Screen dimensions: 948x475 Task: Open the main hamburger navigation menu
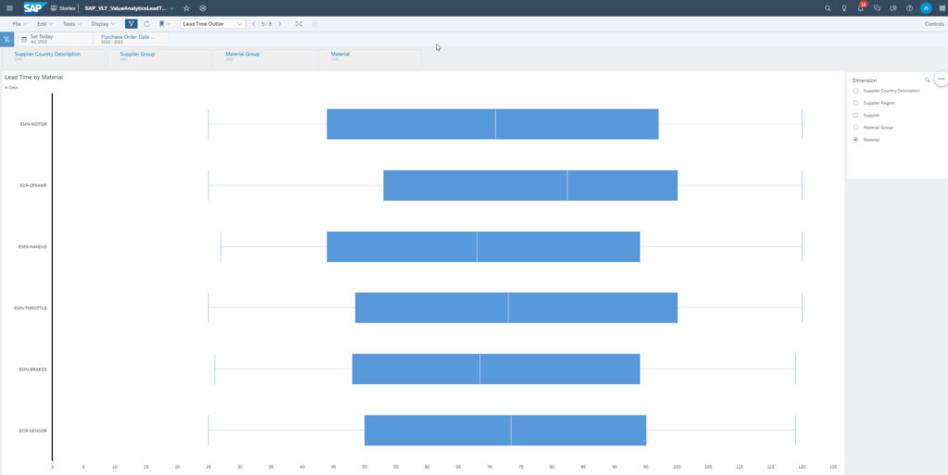tap(9, 7)
